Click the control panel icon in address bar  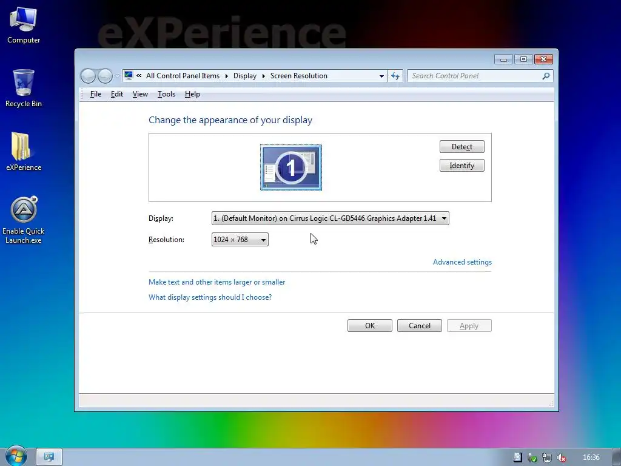coord(129,75)
